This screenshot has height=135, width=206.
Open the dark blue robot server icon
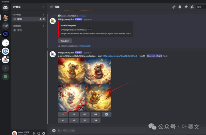tap(5, 34)
